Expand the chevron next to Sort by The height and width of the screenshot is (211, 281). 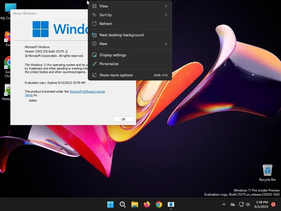166,15
